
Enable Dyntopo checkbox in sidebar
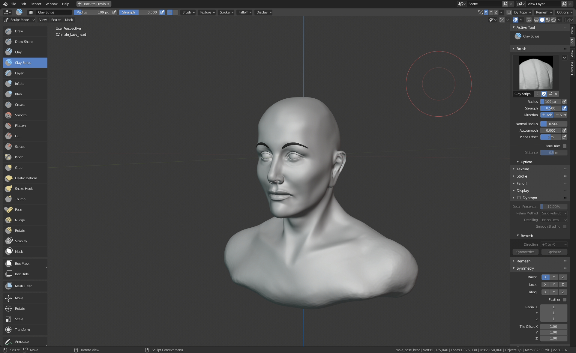pos(519,198)
